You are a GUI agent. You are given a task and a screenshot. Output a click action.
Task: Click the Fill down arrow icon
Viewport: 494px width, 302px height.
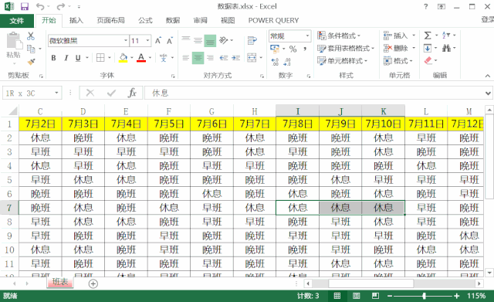click(428, 48)
